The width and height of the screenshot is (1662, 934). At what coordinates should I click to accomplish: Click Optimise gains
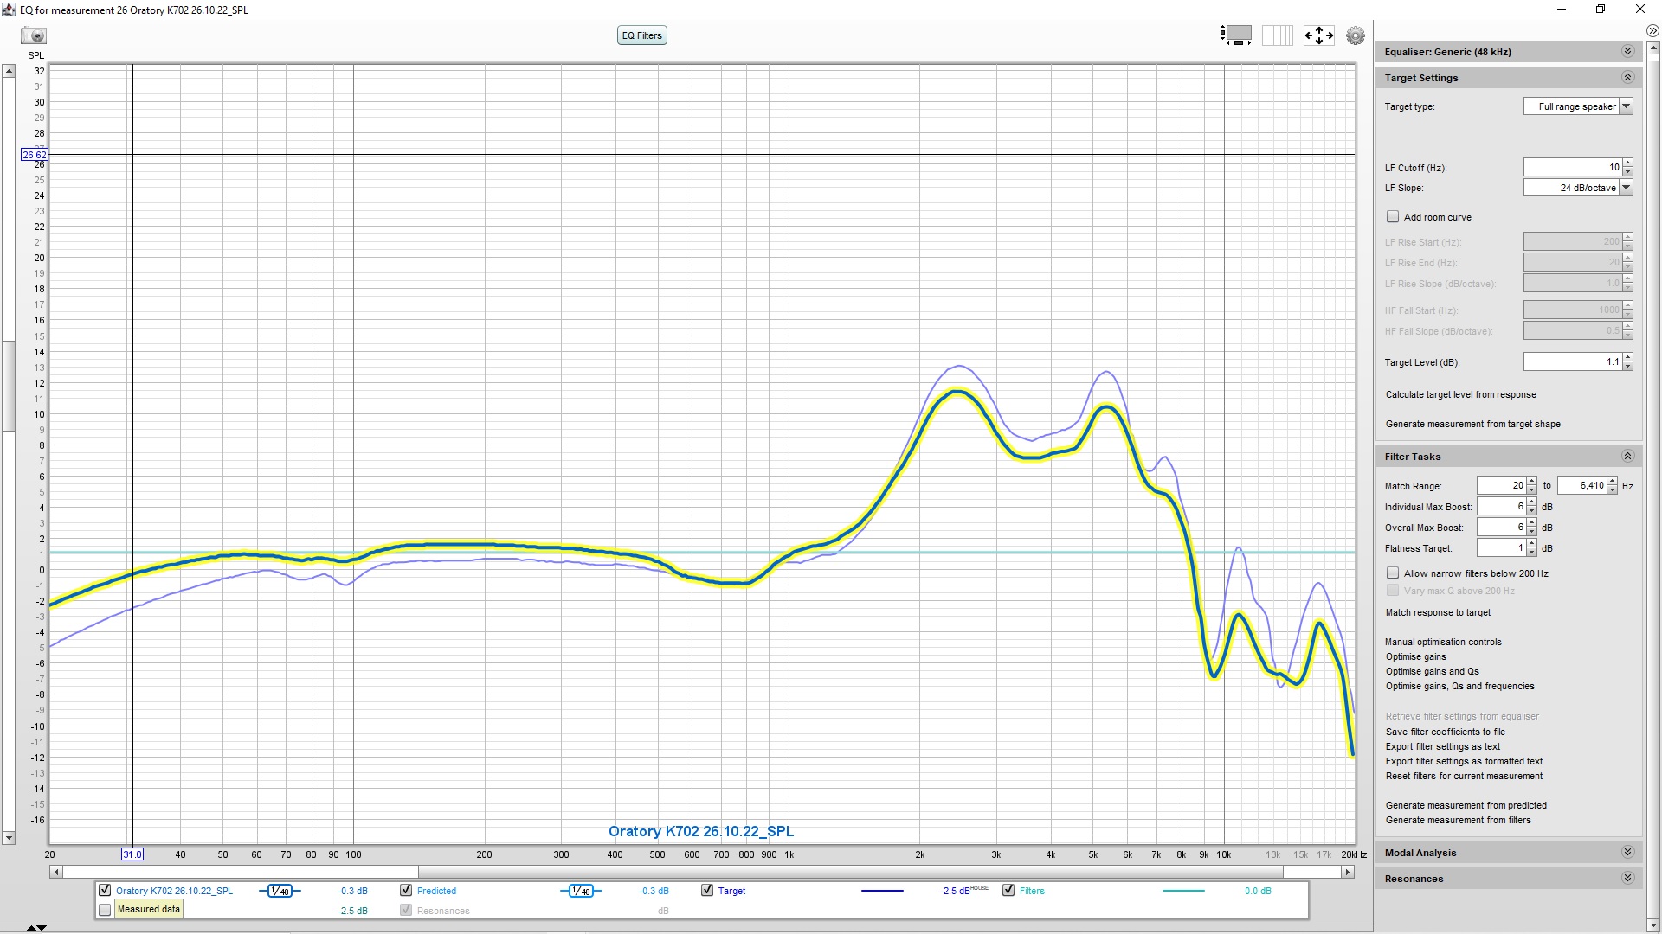coord(1416,657)
